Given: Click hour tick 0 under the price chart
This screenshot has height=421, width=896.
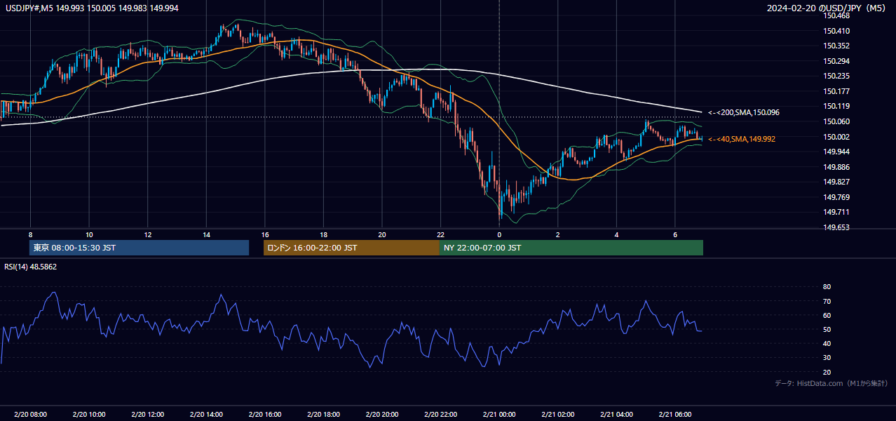Looking at the screenshot, I should click(x=499, y=234).
